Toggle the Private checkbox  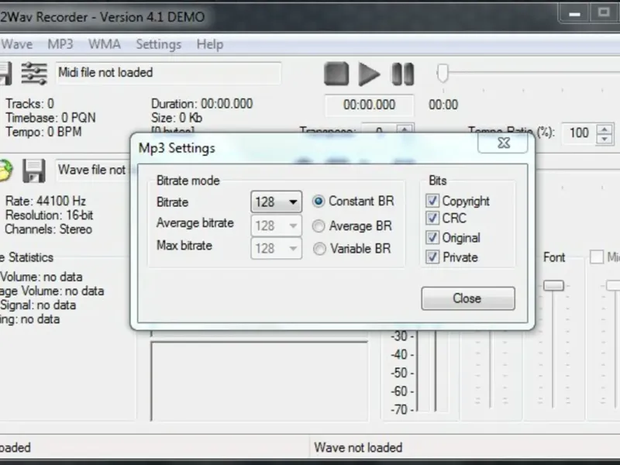click(x=432, y=257)
